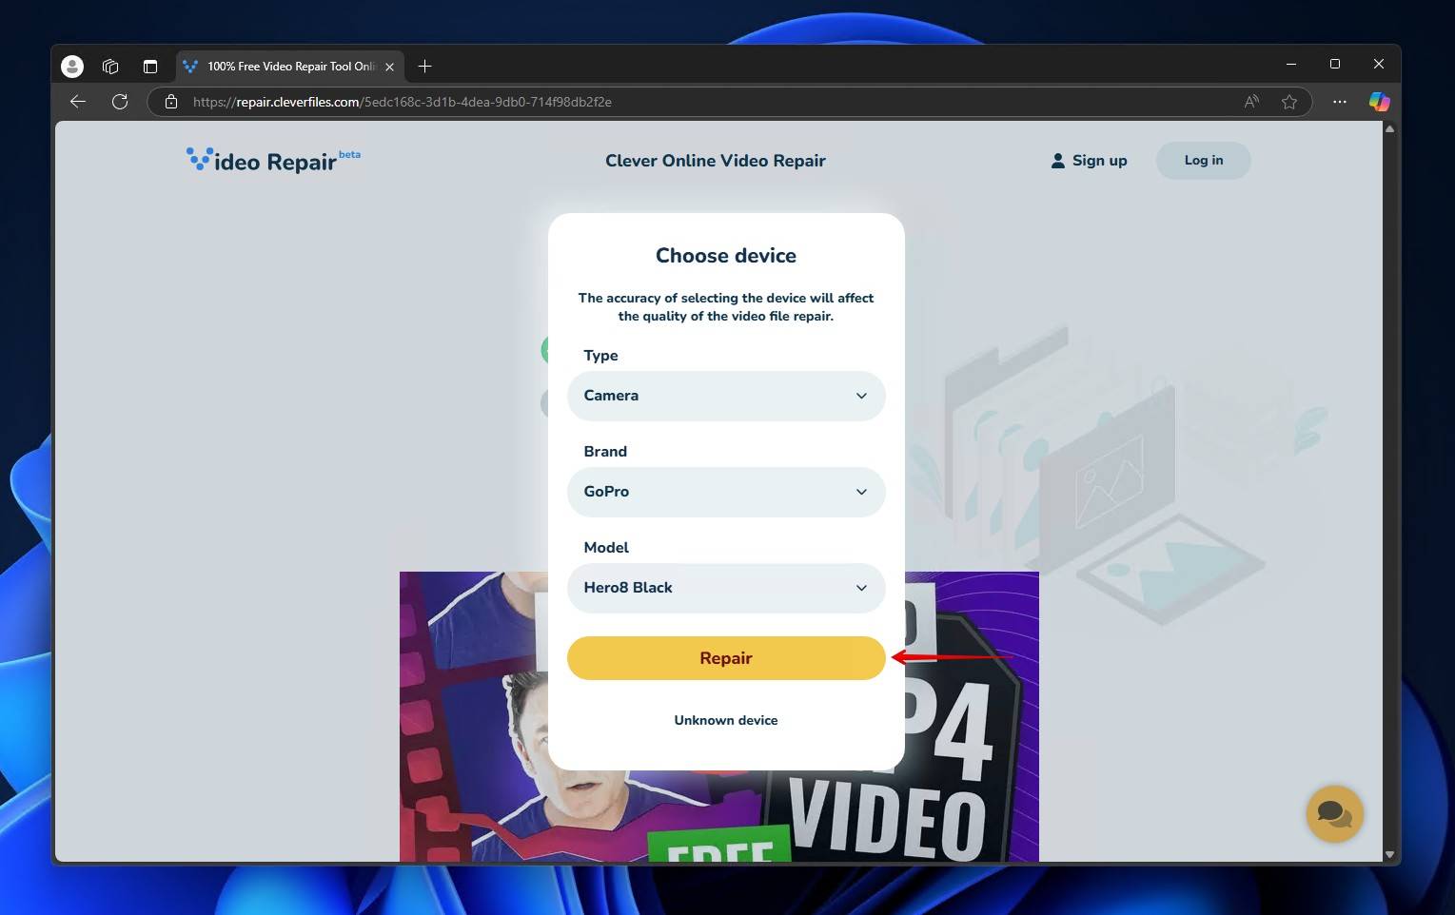The width and height of the screenshot is (1455, 915).
Task: Open the Read aloud icon
Action: click(1251, 102)
